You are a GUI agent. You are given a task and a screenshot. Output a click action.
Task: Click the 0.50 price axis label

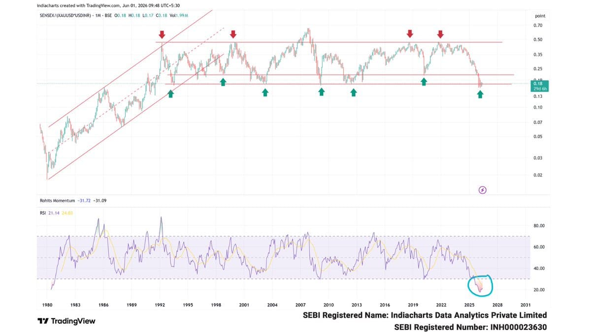tap(538, 40)
